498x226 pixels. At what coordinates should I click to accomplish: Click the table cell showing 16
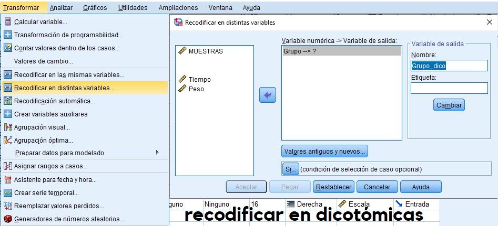point(268,205)
